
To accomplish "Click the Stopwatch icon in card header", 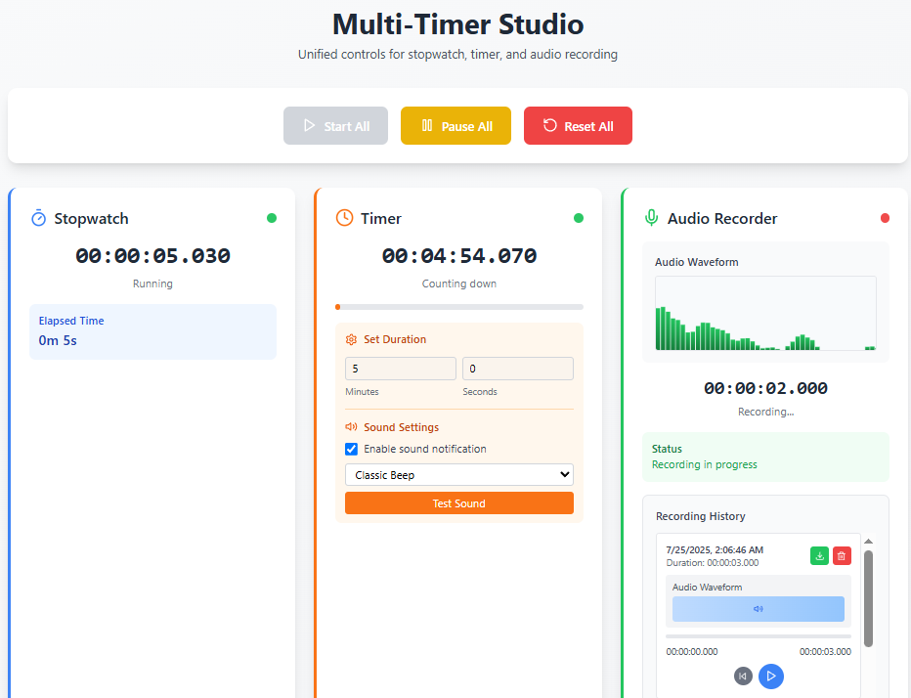I will pos(38,218).
